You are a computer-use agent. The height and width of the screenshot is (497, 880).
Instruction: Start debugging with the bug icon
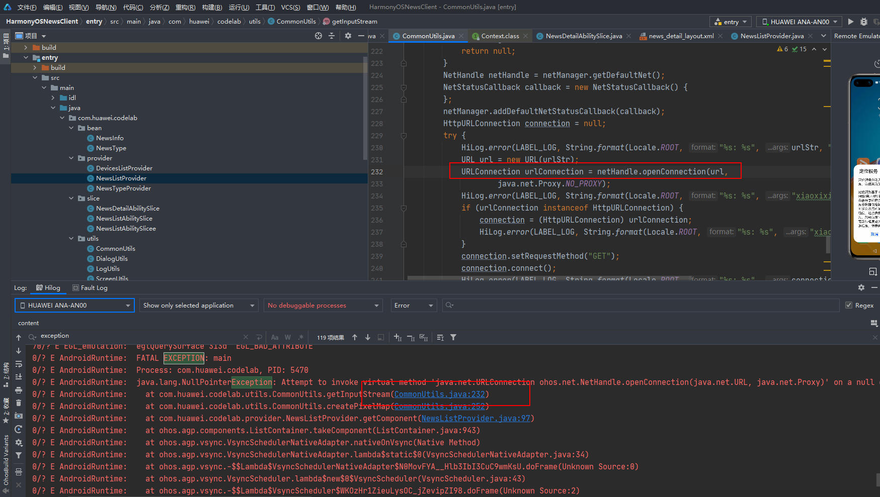coord(864,22)
